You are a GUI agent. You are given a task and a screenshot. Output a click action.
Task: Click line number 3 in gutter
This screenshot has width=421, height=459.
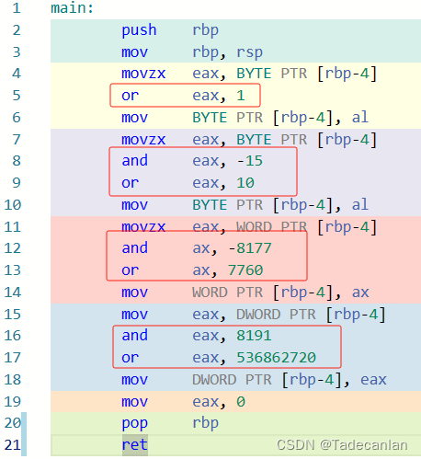point(17,52)
